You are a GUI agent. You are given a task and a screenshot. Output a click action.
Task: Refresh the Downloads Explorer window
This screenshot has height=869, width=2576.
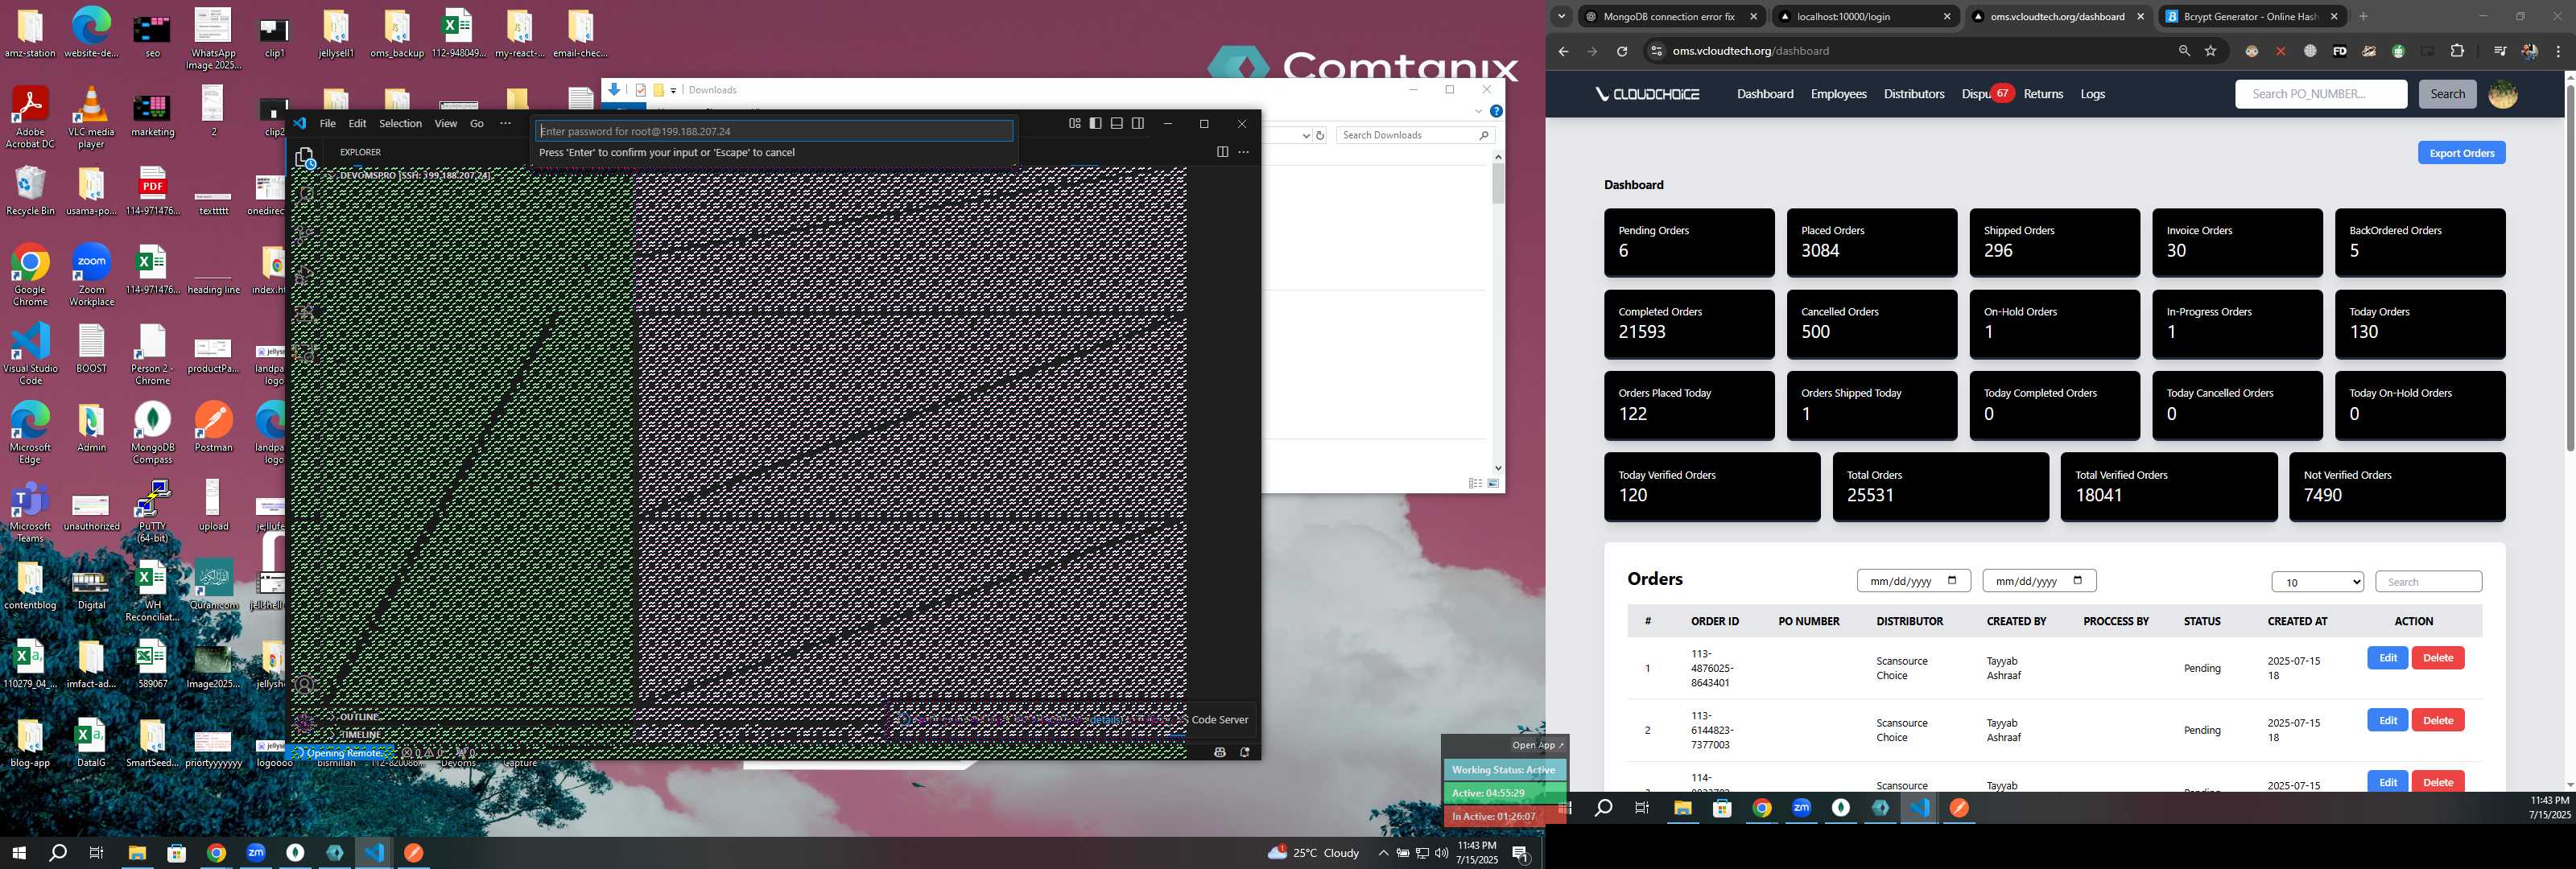point(1320,135)
